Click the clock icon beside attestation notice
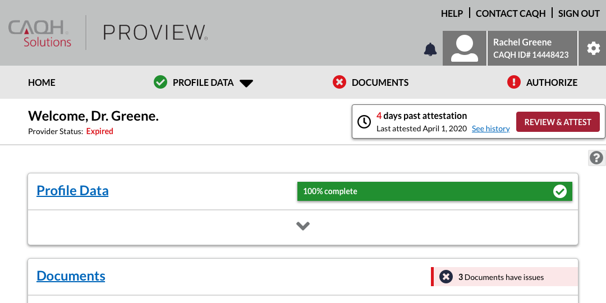This screenshot has width=606, height=303. [x=364, y=122]
